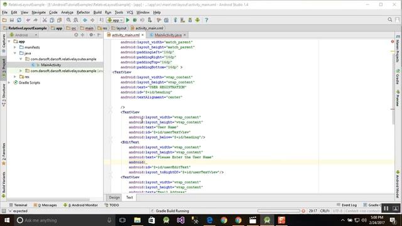The width and height of the screenshot is (402, 226).
Task: Open the Preview side panel tab
Action: point(398,98)
